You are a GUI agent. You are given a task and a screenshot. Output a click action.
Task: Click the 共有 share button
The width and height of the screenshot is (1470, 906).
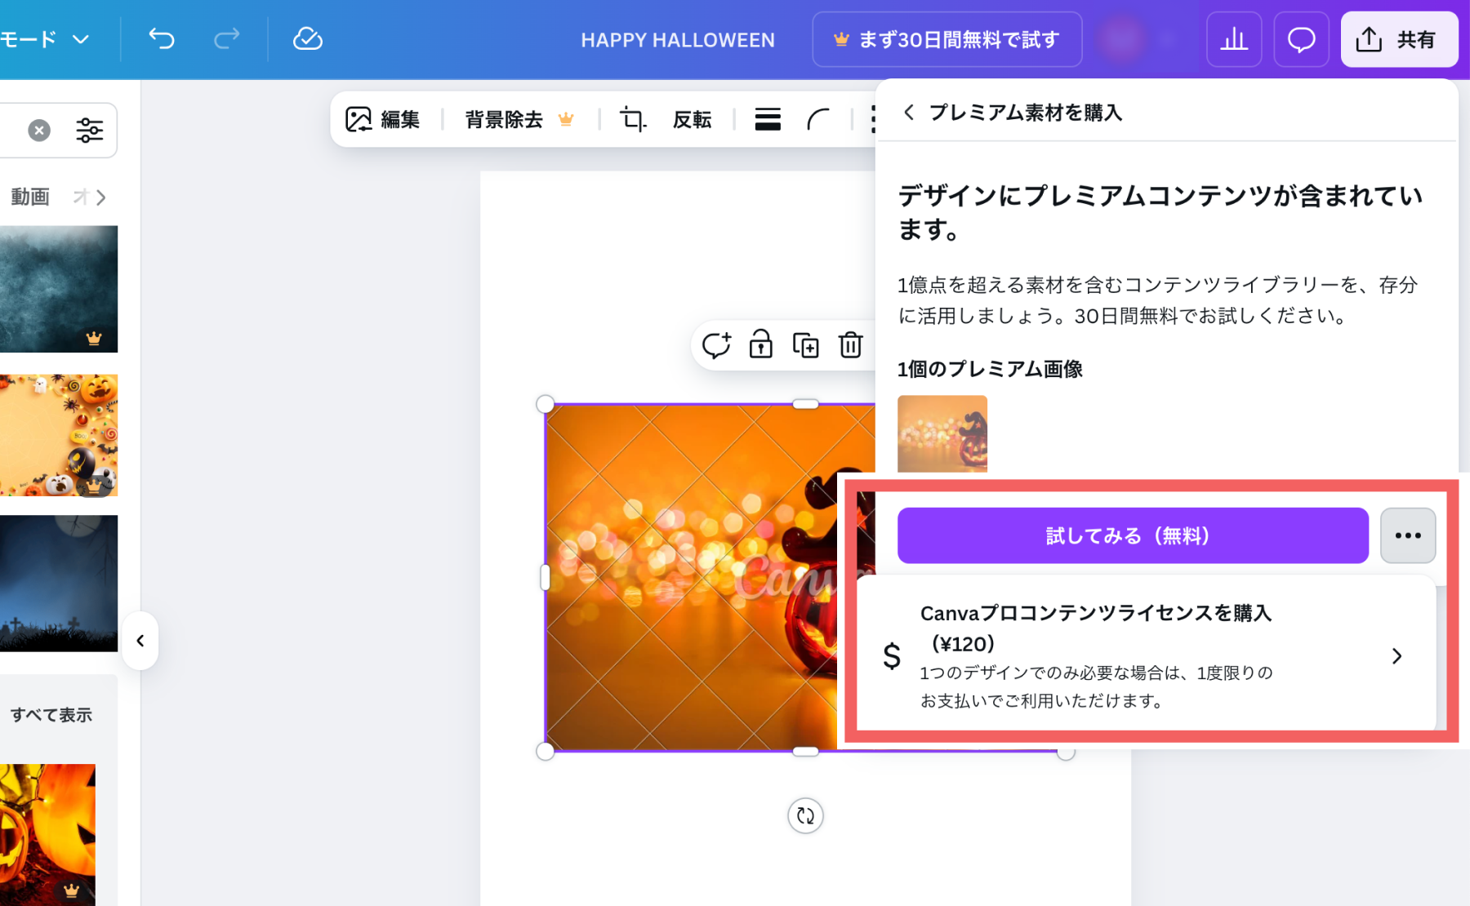coord(1399,39)
